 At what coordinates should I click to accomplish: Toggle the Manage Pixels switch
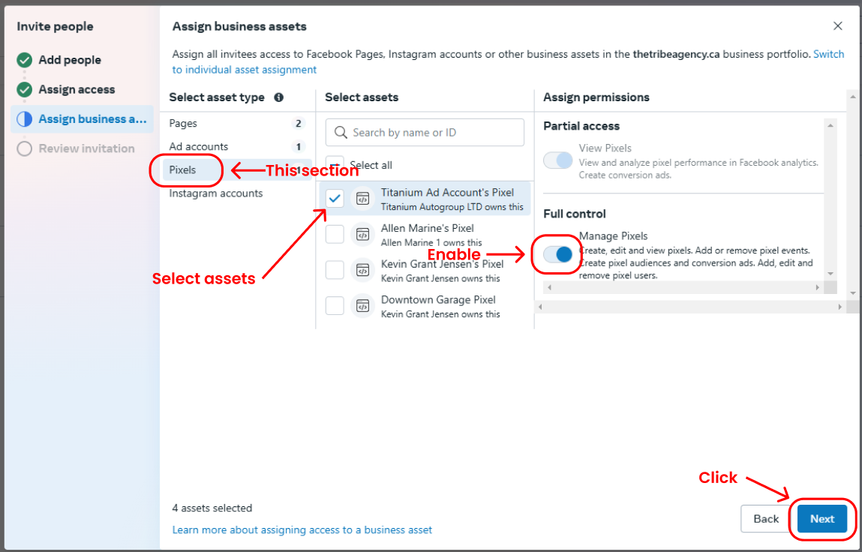coord(558,254)
